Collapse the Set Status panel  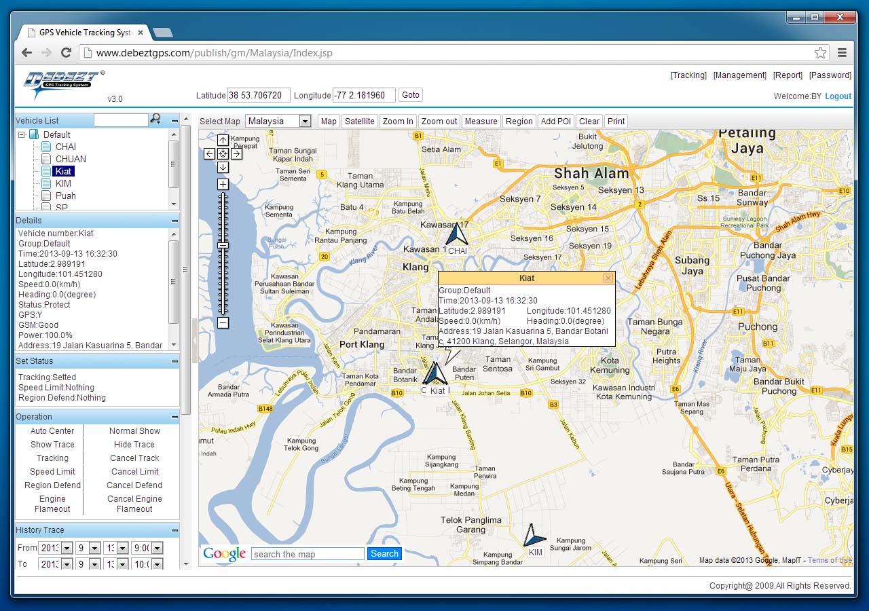click(x=174, y=361)
